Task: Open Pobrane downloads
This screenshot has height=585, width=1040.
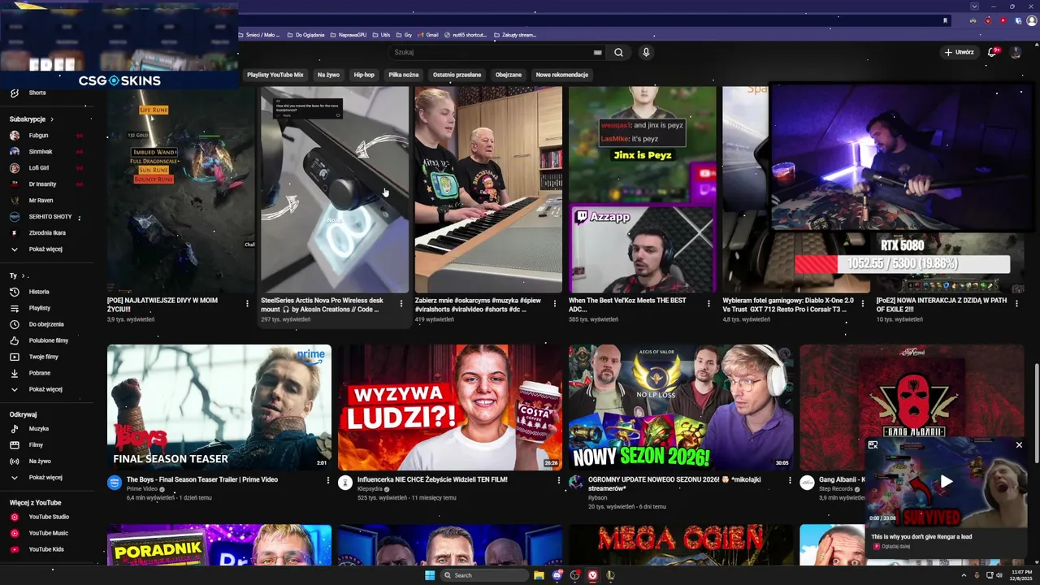Action: click(40, 373)
